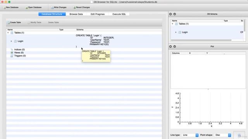The width and height of the screenshot is (248, 139).
Task: Switch to the Database Structure tab
Action: pos(52,14)
